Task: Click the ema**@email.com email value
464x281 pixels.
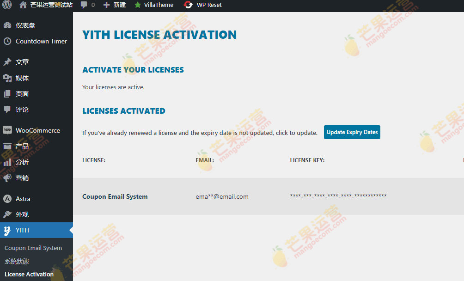Action: click(x=222, y=196)
